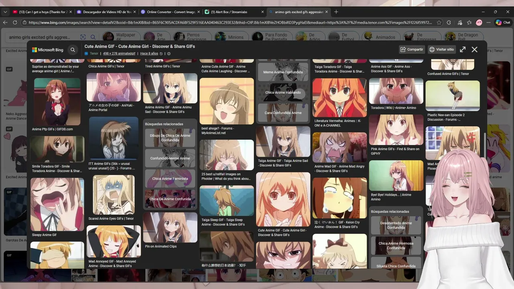Open a new browser tab with the plus icon
The image size is (514, 289).
click(x=336, y=12)
